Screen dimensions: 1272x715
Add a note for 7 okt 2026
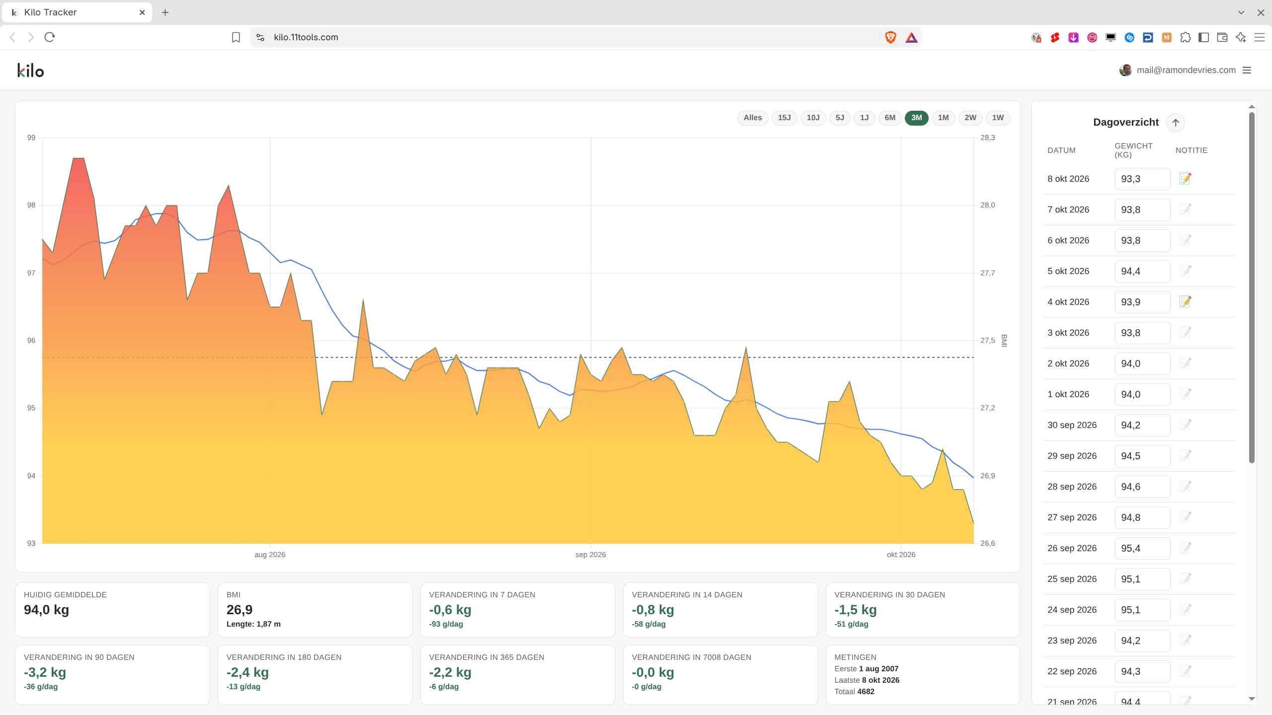(1185, 210)
